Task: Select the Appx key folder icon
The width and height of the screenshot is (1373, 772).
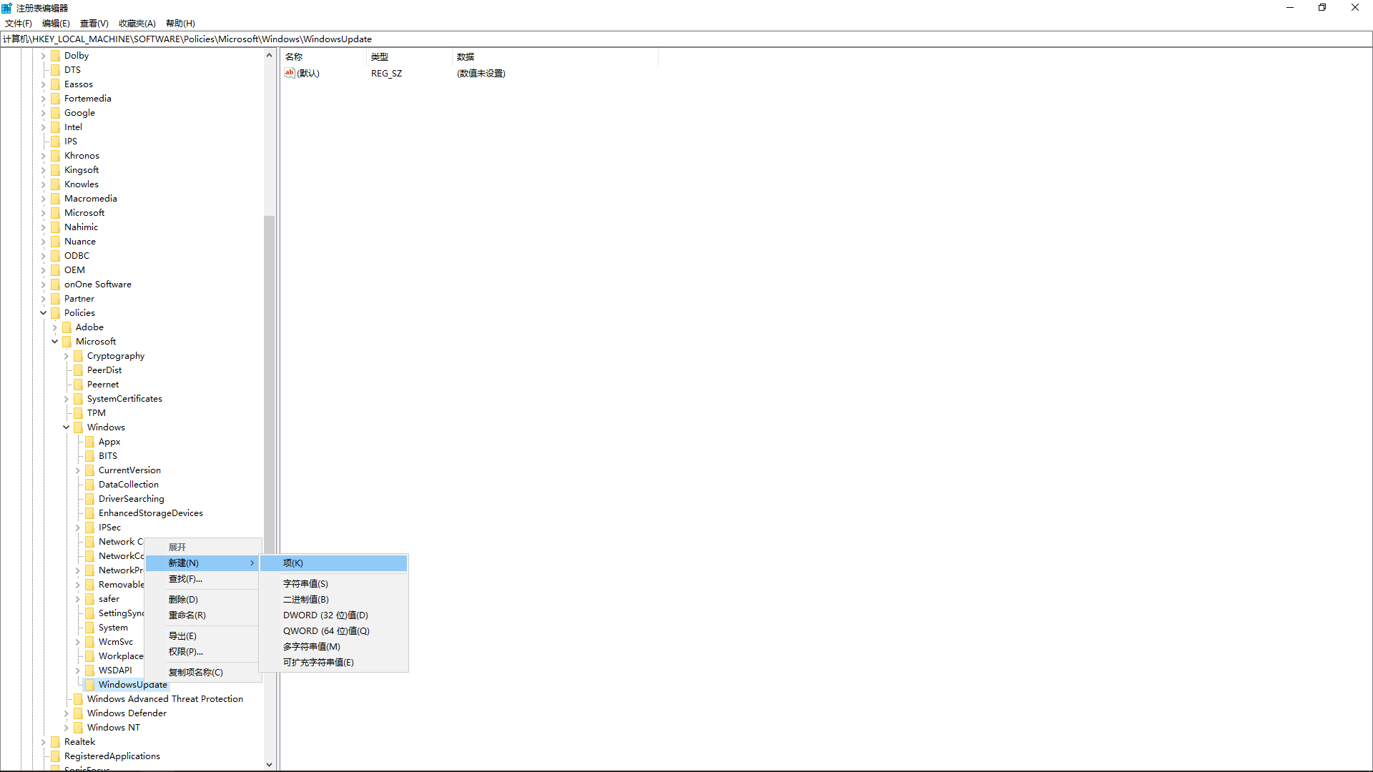Action: click(x=89, y=441)
